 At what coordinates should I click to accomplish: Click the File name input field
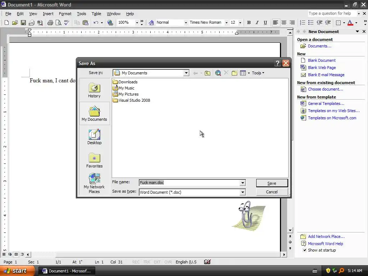pos(190,183)
